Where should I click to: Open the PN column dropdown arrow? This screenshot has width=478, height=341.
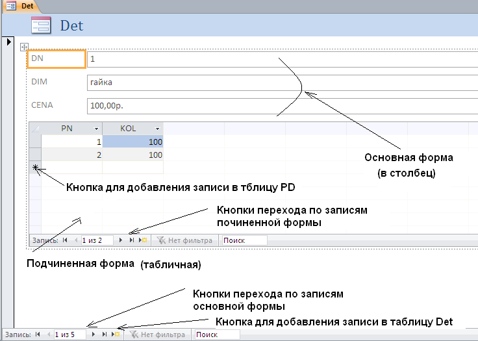coord(96,129)
